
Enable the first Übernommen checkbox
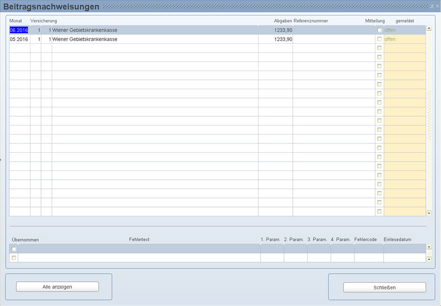pos(14,249)
